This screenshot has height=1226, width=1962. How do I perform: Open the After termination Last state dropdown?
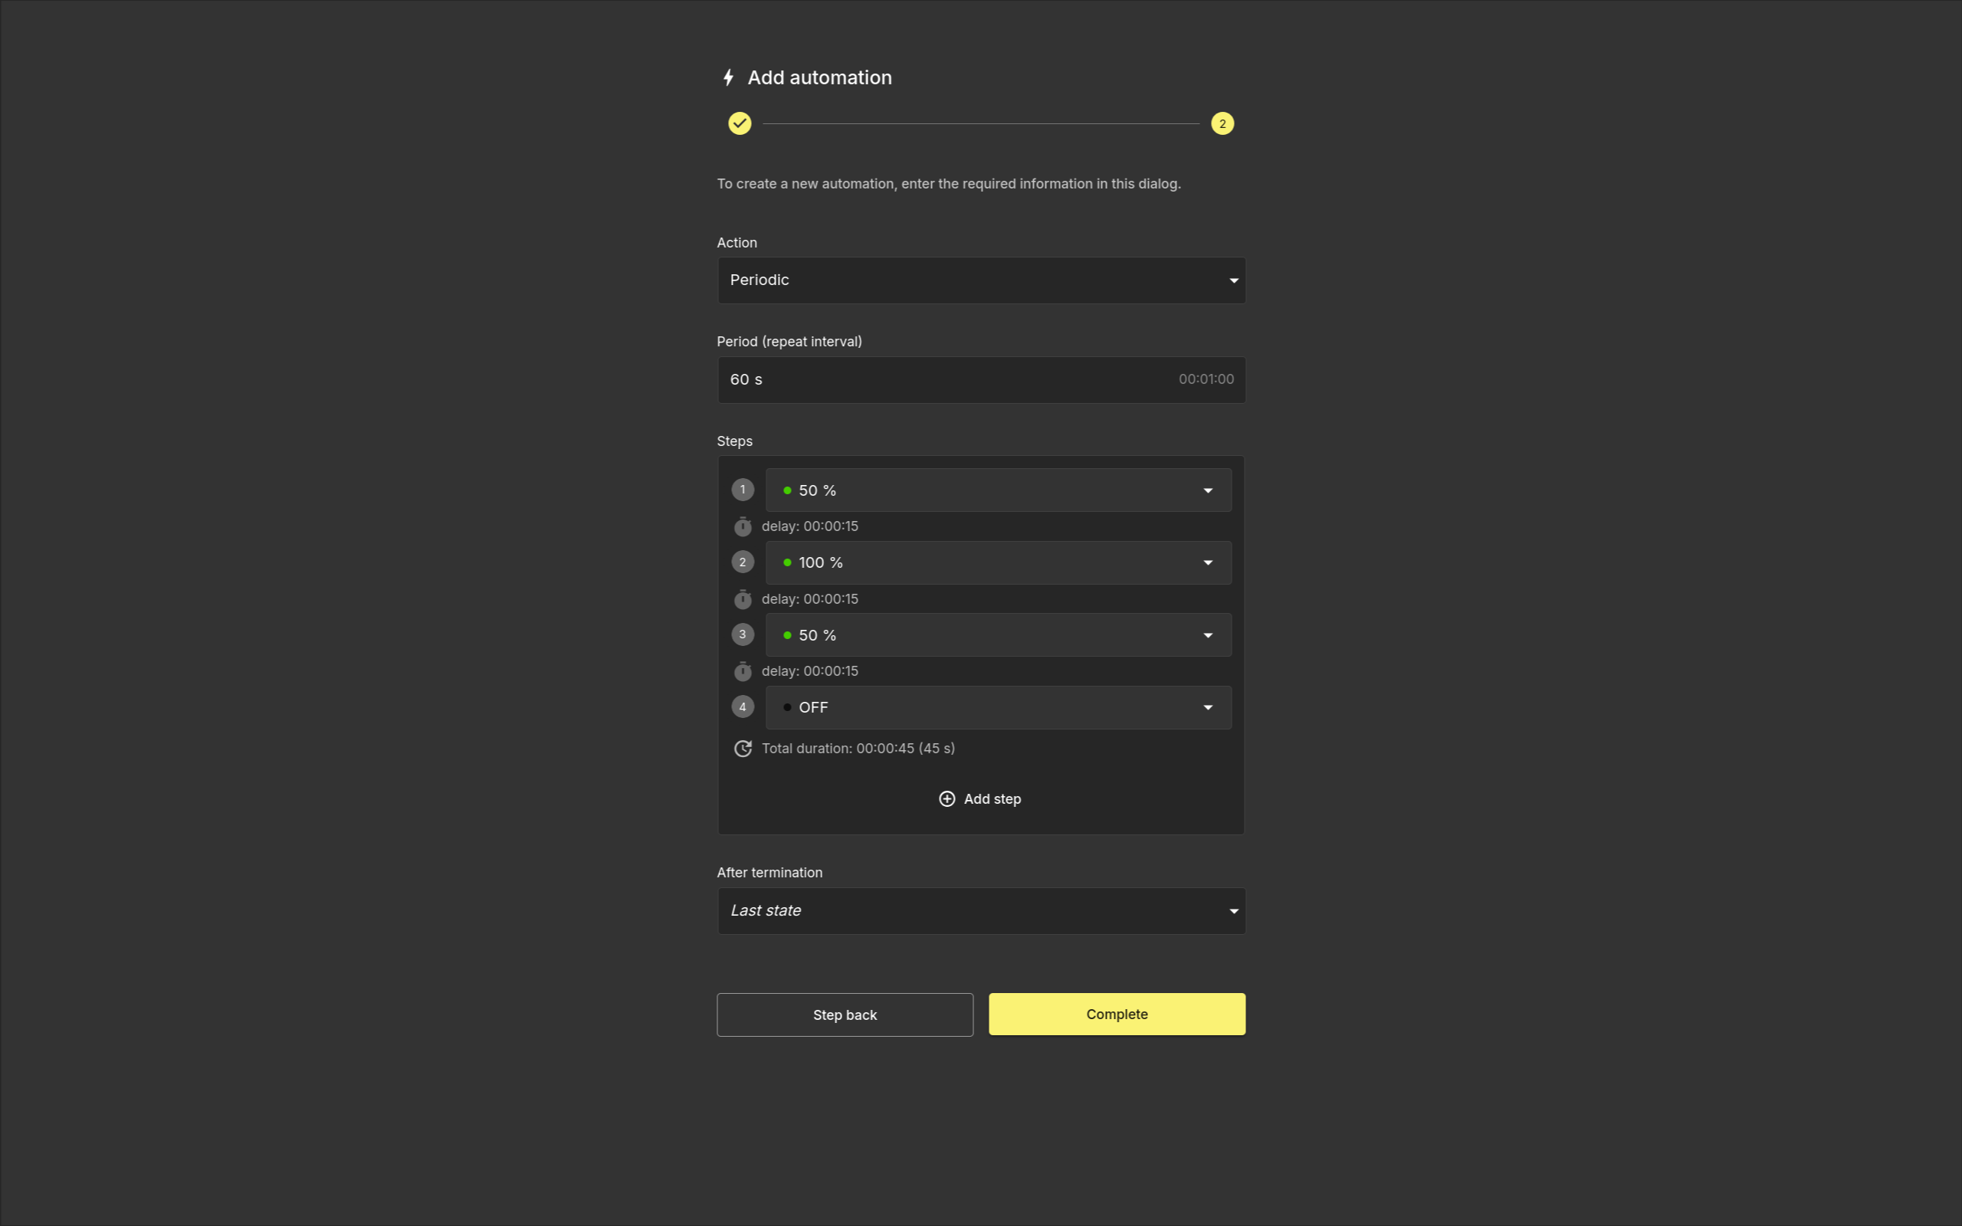coord(981,910)
